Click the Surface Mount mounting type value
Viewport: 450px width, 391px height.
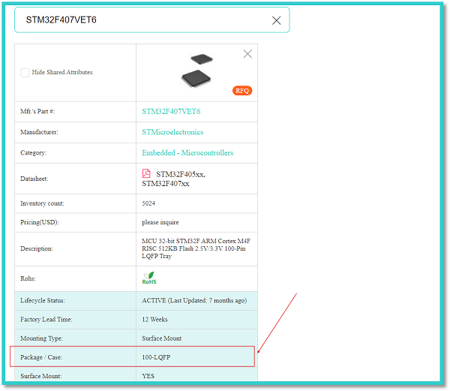click(162, 338)
